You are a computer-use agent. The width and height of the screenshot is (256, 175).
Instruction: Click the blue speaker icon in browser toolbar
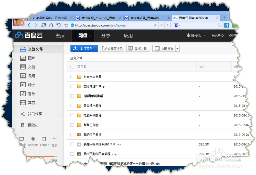(227, 25)
